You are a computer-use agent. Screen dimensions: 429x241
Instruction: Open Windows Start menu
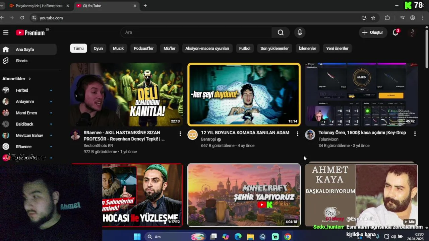point(137,237)
